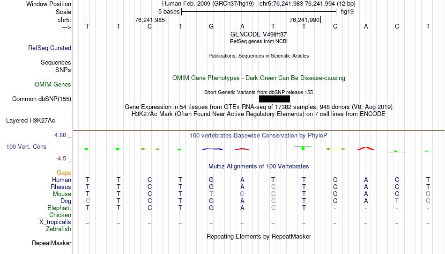Viewport: 445px width, 254px height.
Task: Click the GTEx Gene Expression track title
Action: pos(259,107)
